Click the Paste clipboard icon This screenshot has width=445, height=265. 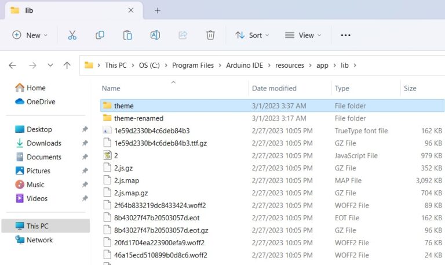(x=127, y=35)
